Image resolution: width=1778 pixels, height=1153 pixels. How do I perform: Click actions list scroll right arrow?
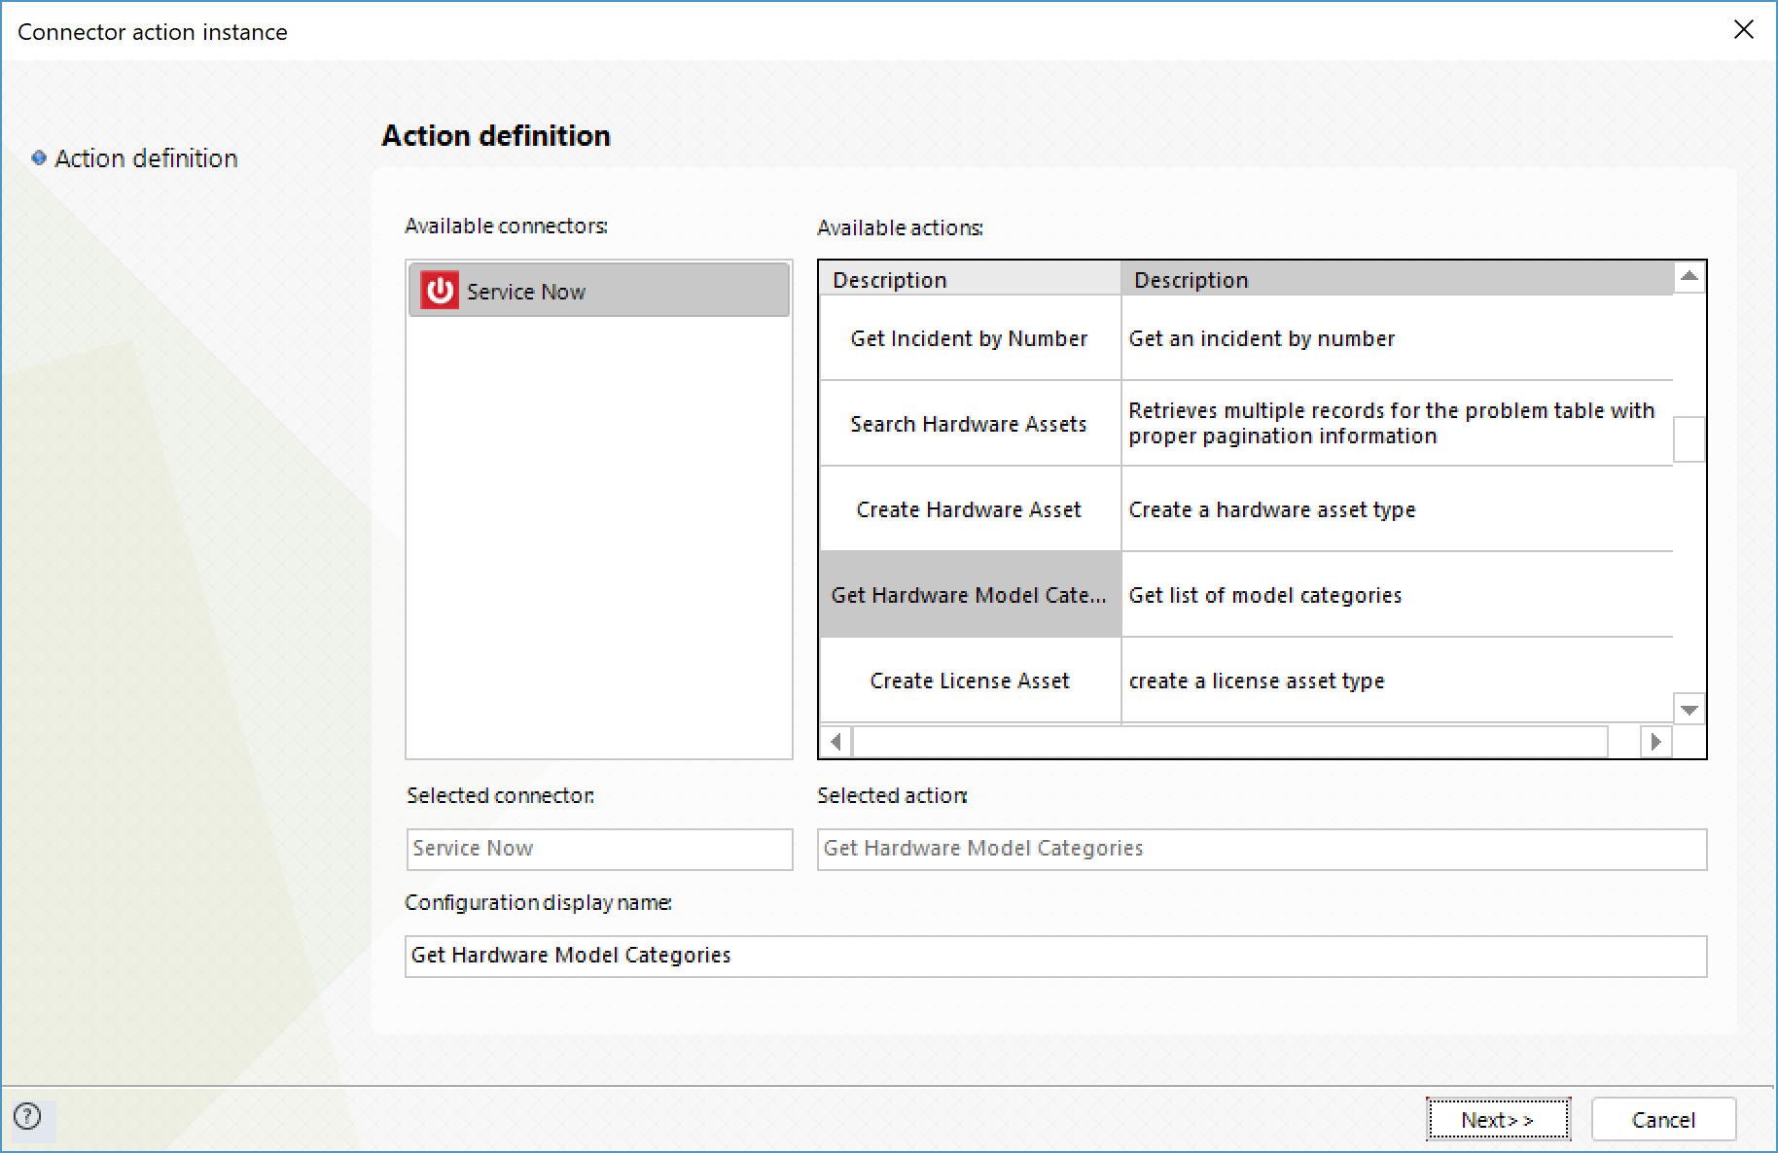pos(1655,742)
